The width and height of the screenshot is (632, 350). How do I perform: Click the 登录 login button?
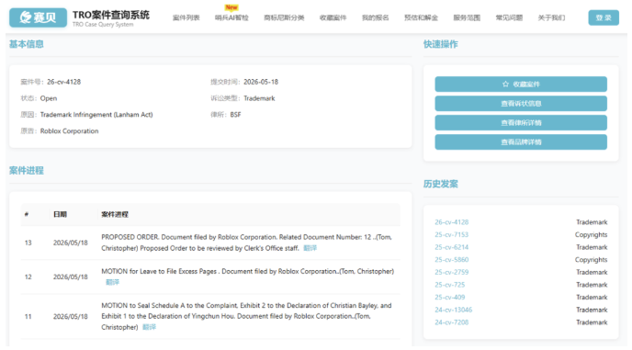click(604, 17)
